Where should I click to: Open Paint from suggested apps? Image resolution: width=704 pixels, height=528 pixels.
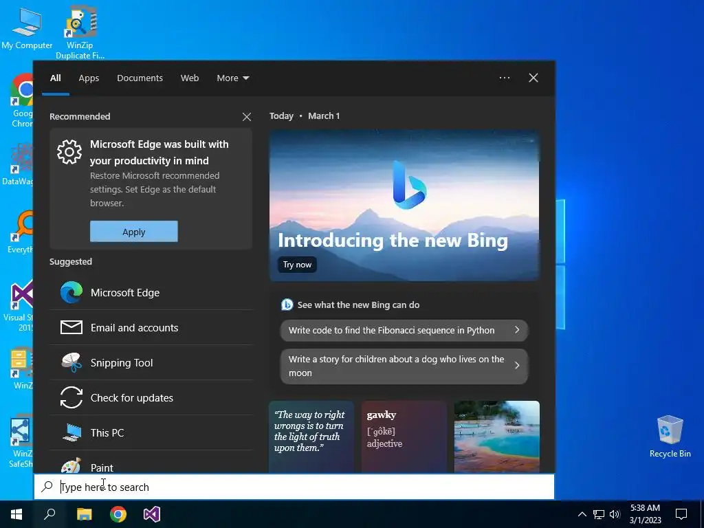click(x=151, y=465)
